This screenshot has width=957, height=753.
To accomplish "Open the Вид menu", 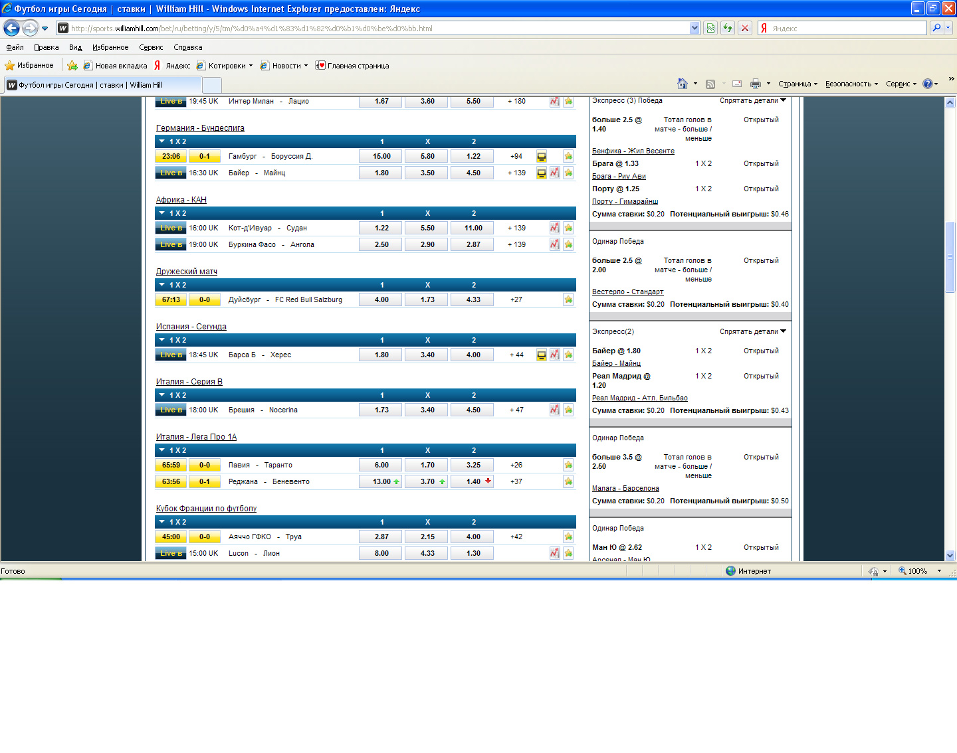I will (x=75, y=47).
